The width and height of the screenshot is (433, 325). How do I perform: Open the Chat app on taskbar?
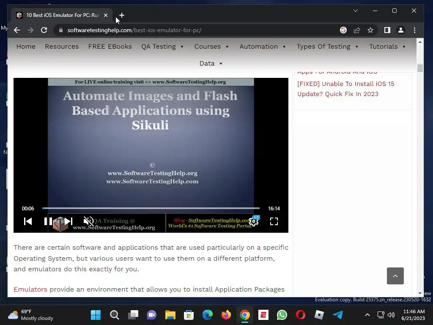(152, 315)
